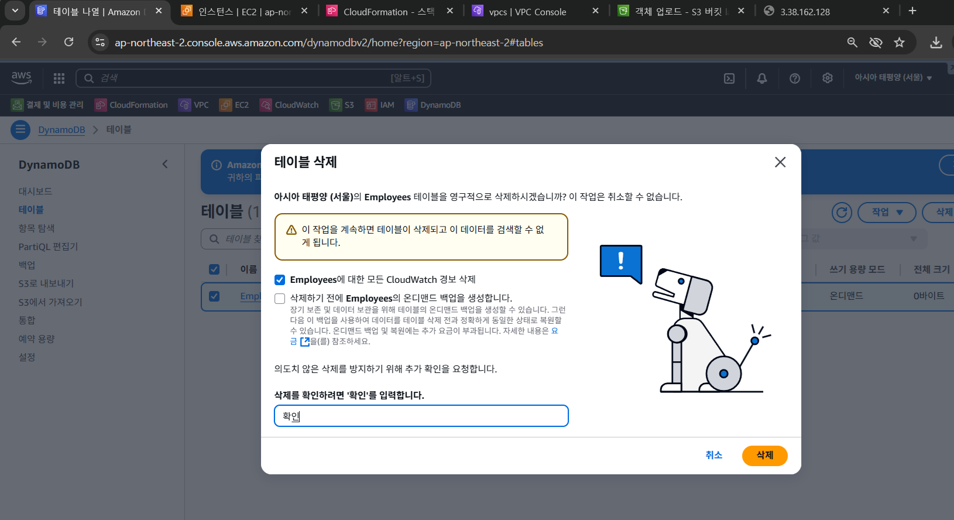The height and width of the screenshot is (520, 954).
Task: Collapse the DynamoDB sidebar with the chevron
Action: pos(165,165)
